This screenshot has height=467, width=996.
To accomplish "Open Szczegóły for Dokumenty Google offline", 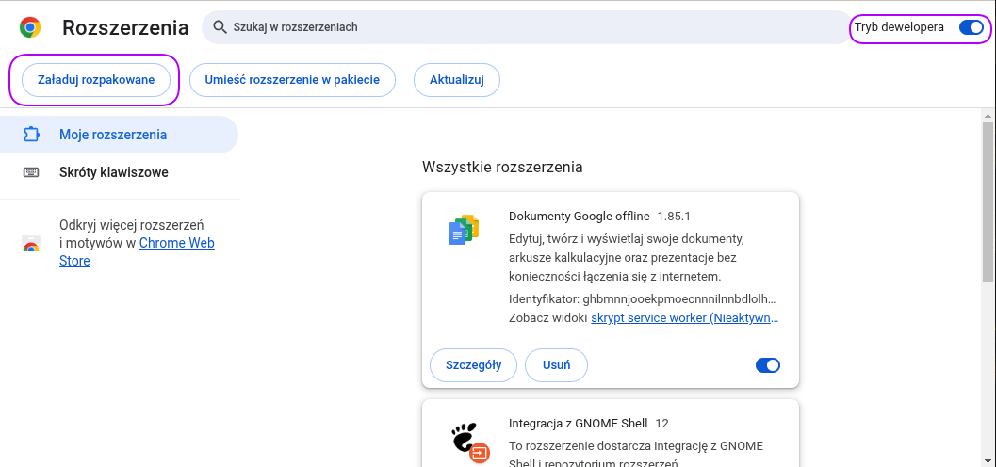I will 473,365.
